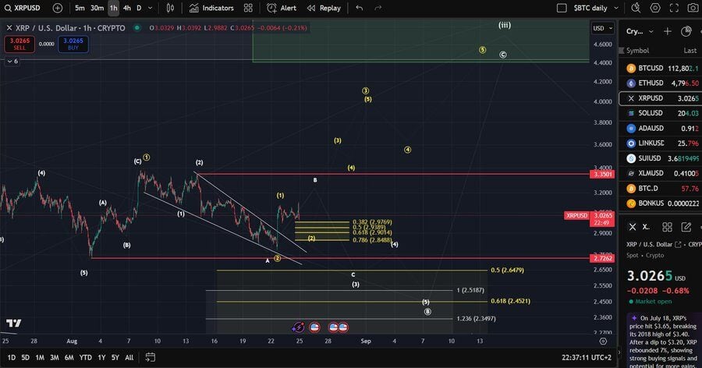
Task: Set range to 1M
Action: (x=40, y=357)
